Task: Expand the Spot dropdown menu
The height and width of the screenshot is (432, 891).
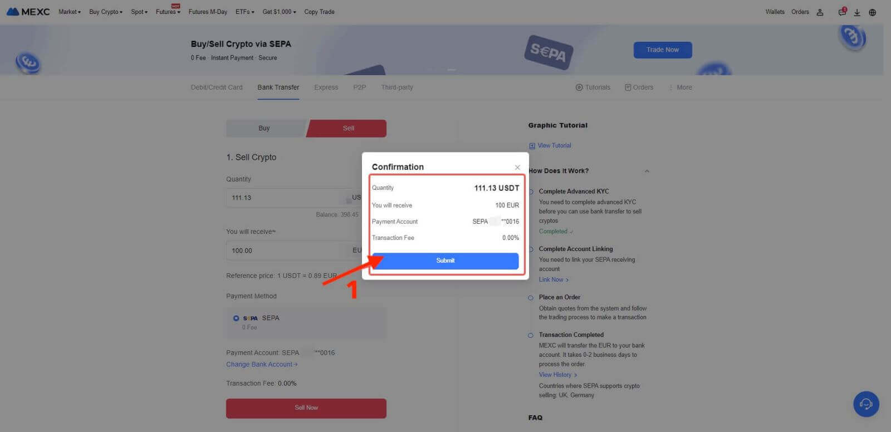Action: pos(139,12)
